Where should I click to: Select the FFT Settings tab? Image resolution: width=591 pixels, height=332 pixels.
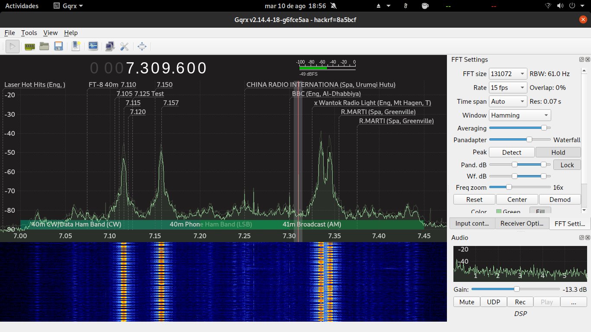pos(569,223)
